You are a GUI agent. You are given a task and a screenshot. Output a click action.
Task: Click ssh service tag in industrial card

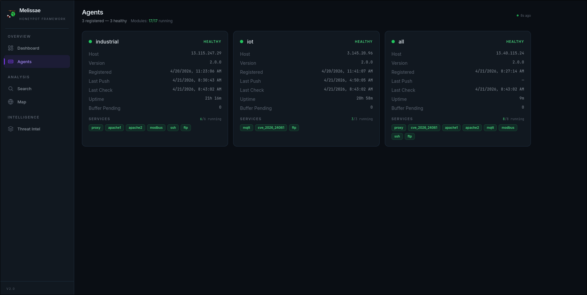pyautogui.click(x=173, y=128)
